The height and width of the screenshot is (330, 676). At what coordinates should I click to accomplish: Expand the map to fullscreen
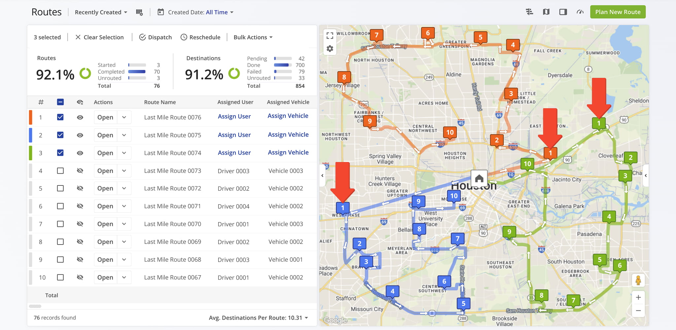[x=330, y=35]
